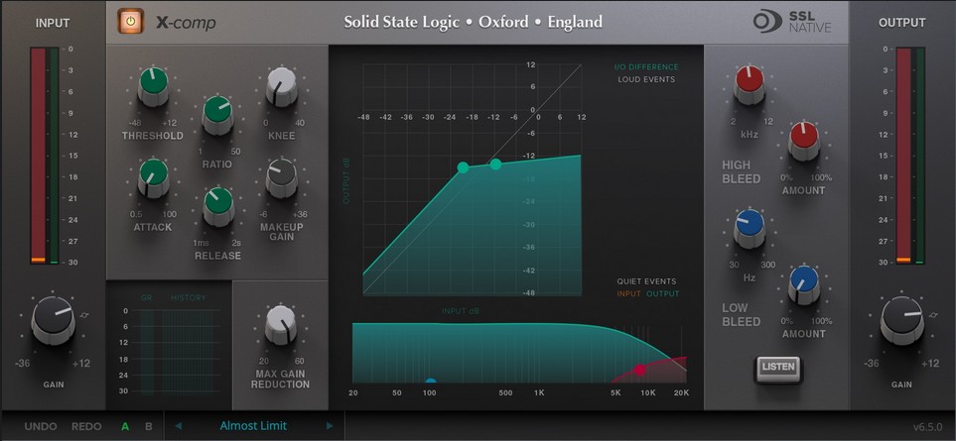
Task: Click the UNDO button
Action: (x=41, y=426)
